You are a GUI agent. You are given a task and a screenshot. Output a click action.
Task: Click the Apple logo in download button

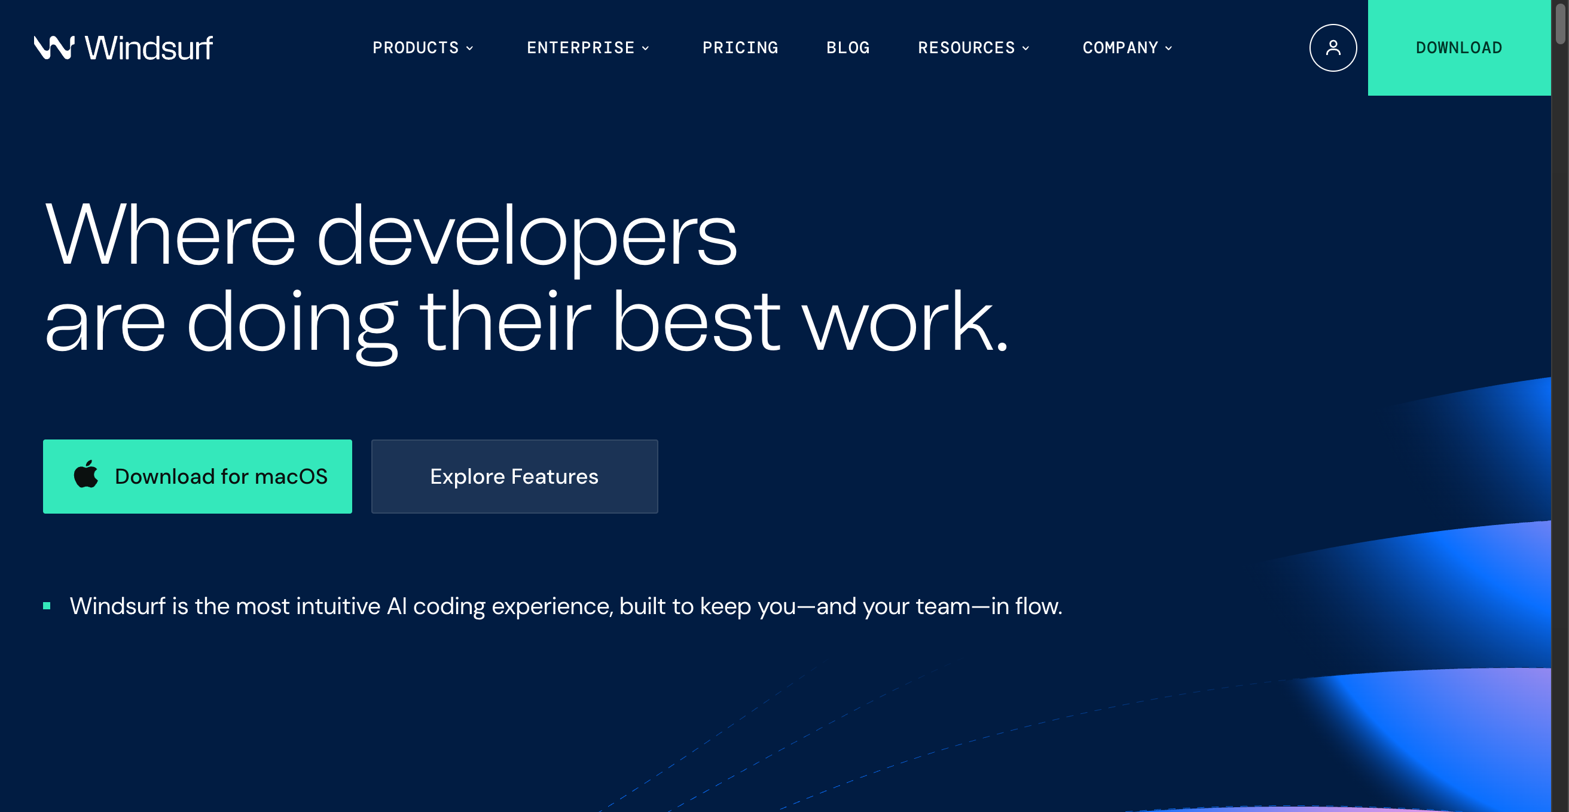coord(86,475)
